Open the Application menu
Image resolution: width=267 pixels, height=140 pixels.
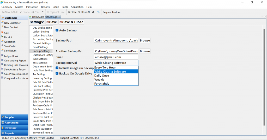click(x=77, y=7)
